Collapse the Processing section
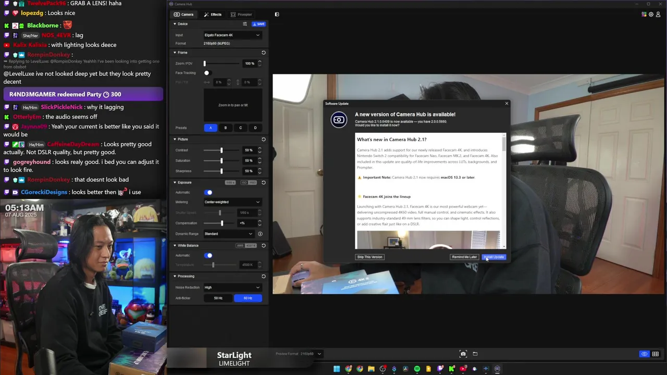This screenshot has width=667, height=375. [175, 276]
